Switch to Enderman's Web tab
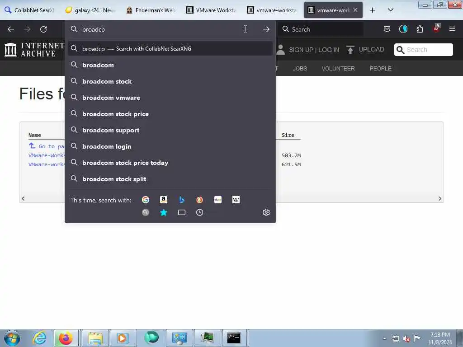Screen dimensions: 463x347 coord(151,10)
